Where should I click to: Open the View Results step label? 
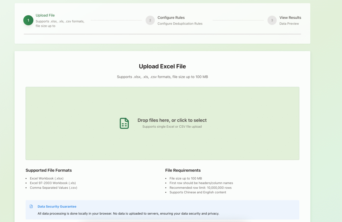click(x=290, y=18)
